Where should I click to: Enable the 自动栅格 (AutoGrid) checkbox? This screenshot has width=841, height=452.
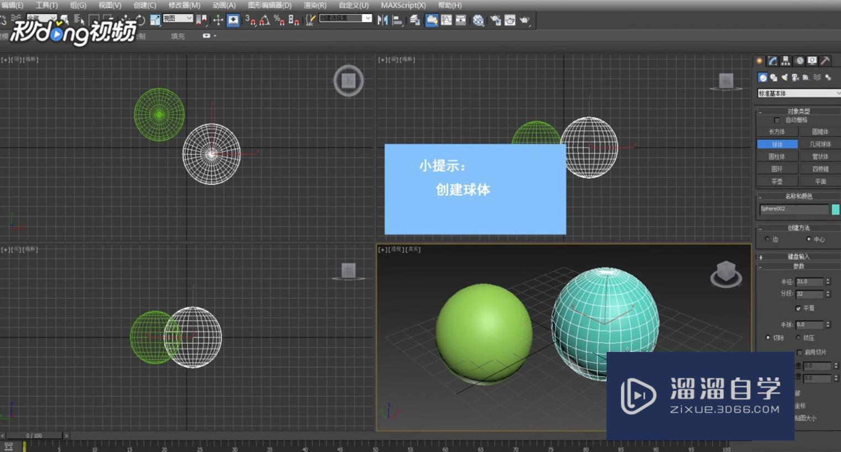[777, 120]
